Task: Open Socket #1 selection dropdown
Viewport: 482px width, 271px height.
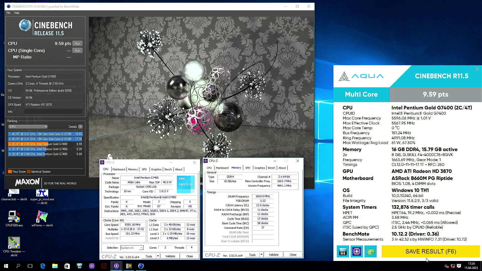Action: [132, 248]
